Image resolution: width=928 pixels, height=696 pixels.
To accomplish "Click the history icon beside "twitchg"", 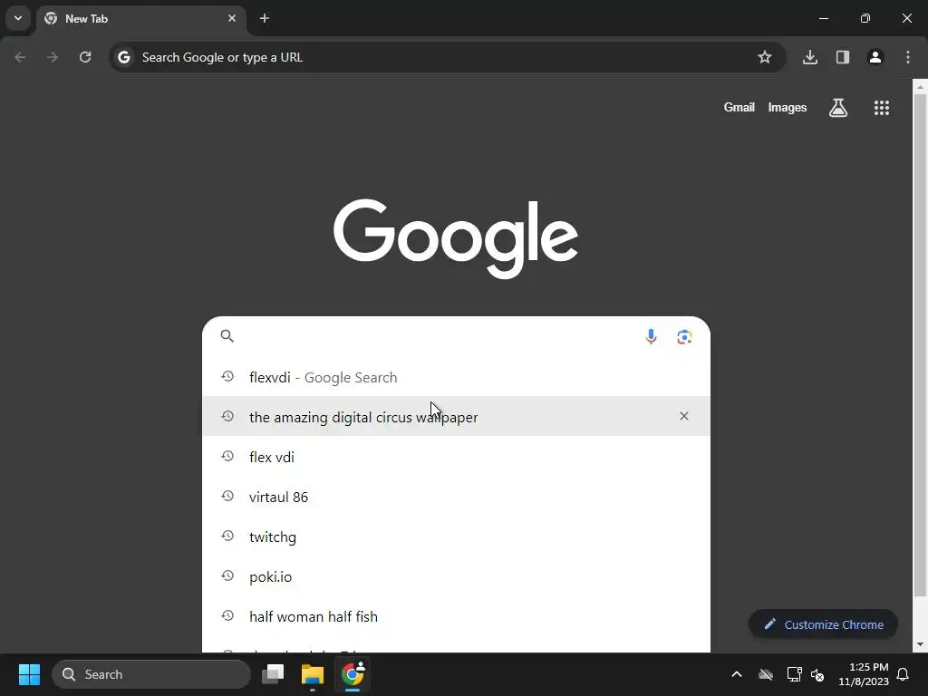I will point(227,536).
